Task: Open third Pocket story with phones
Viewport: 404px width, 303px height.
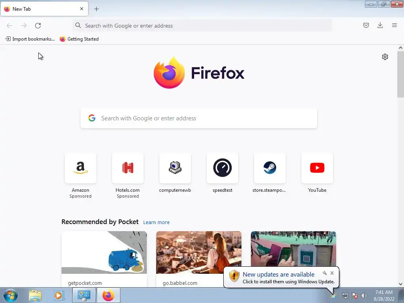Action: click(294, 249)
